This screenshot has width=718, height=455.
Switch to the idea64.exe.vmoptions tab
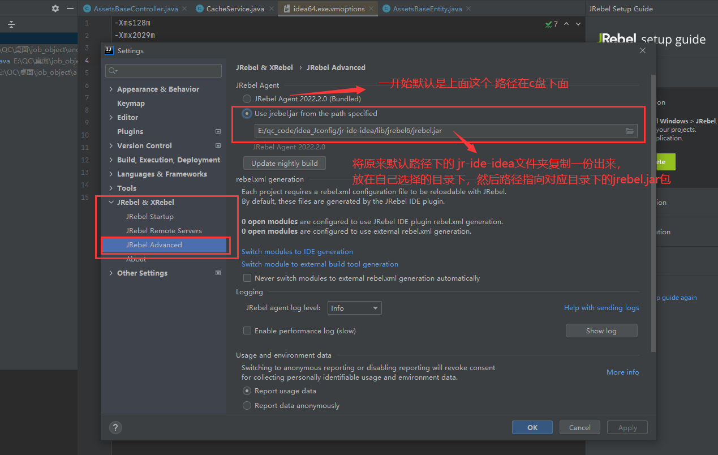tap(328, 8)
